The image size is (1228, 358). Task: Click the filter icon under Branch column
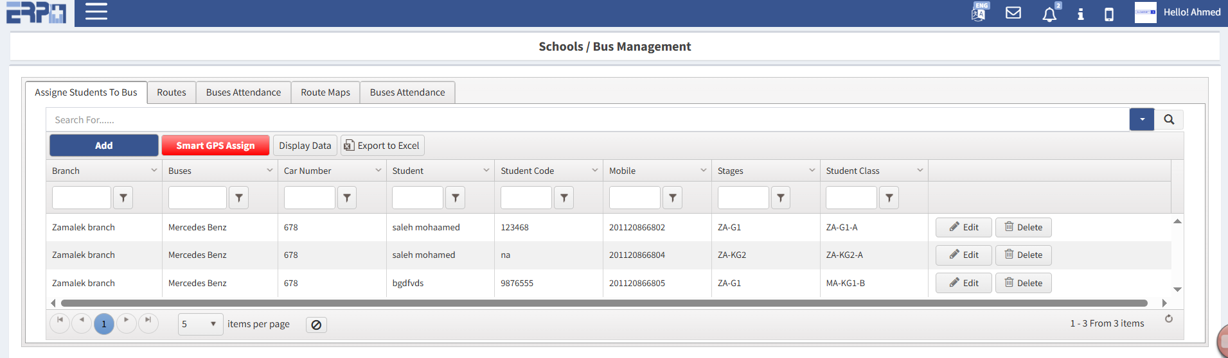(x=123, y=198)
